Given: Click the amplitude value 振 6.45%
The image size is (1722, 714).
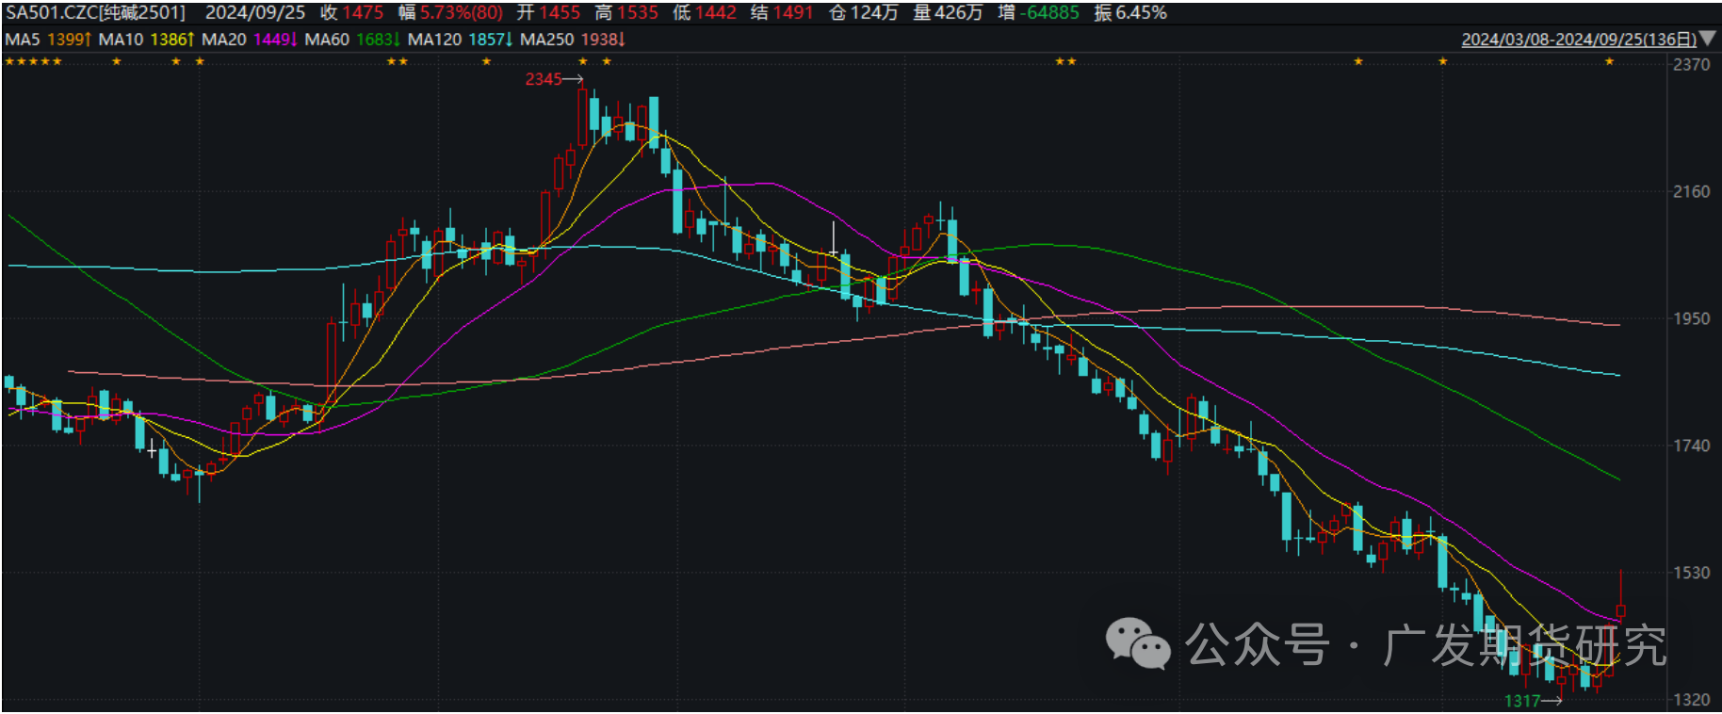Looking at the screenshot, I should (x=1130, y=12).
